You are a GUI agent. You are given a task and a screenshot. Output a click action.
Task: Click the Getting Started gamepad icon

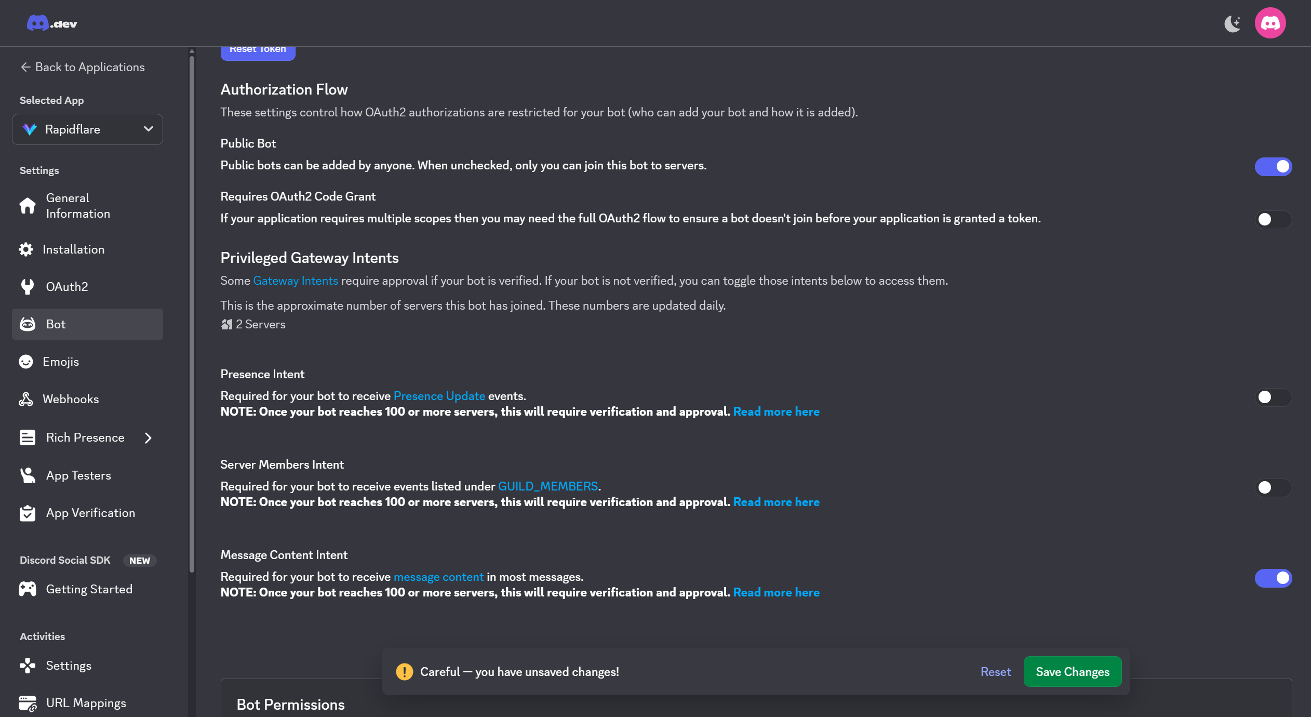(x=28, y=589)
